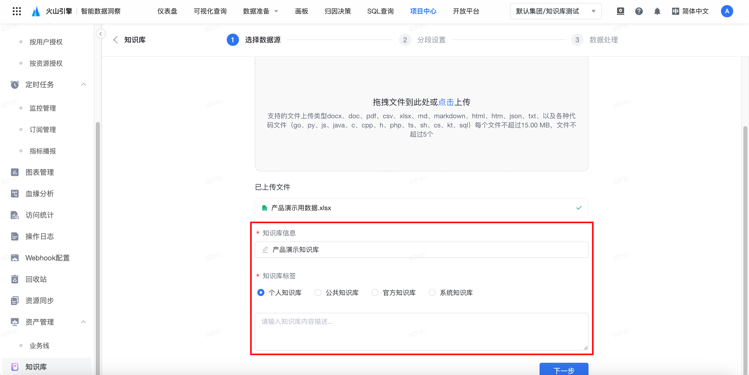The width and height of the screenshot is (749, 375).
Task: Open 血缘分析 in the sidebar
Action: pos(39,194)
